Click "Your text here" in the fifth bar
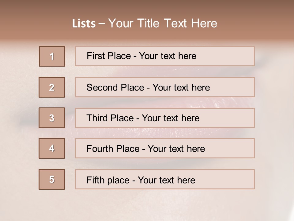 tap(167, 180)
